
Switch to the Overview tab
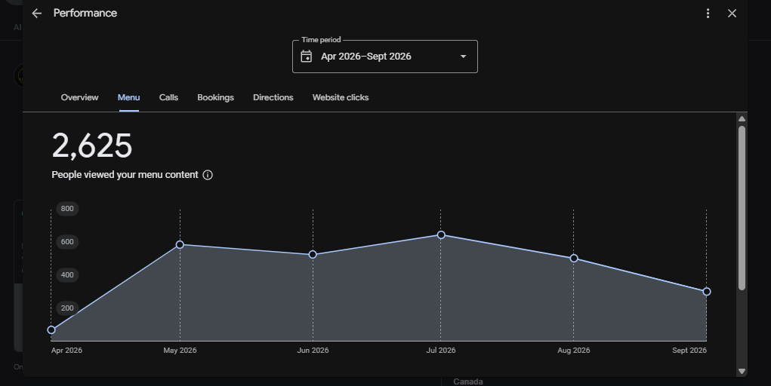(x=79, y=97)
